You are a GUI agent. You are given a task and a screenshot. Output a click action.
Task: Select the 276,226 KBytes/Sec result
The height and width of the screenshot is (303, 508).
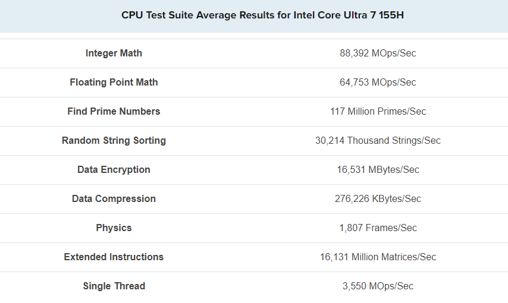[x=378, y=198]
